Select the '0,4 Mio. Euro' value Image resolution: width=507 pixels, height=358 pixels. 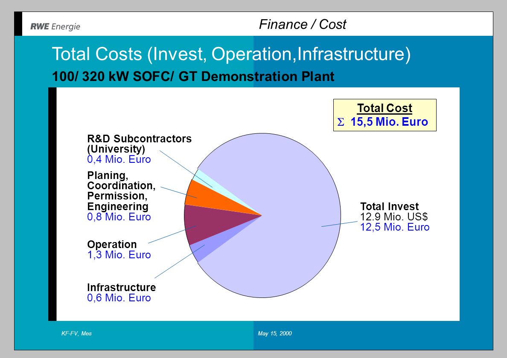pos(119,159)
